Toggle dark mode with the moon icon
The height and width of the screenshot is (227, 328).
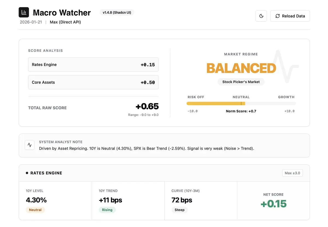[261, 16]
